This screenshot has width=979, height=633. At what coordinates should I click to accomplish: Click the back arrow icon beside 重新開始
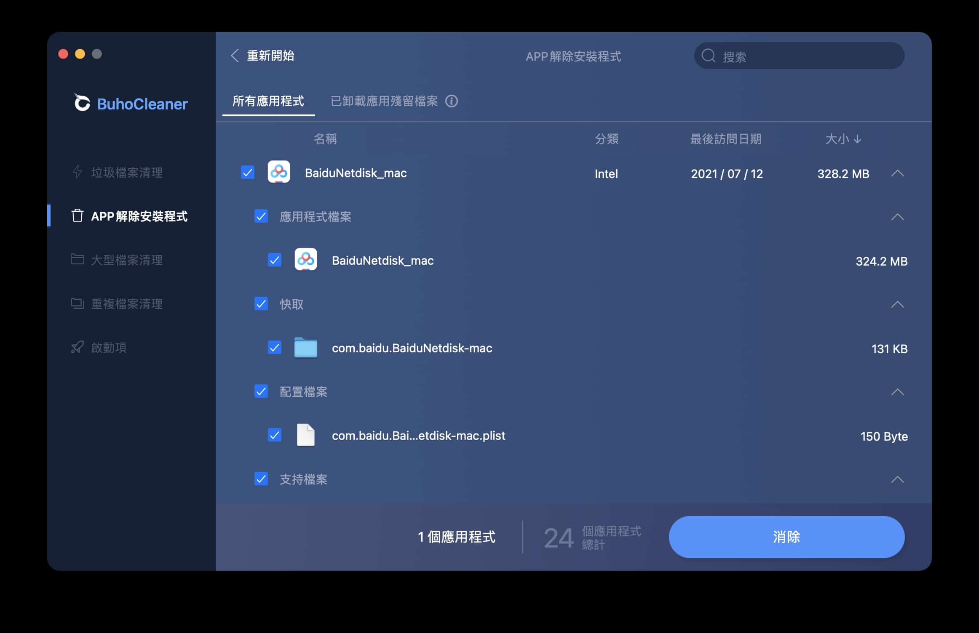[x=235, y=55]
